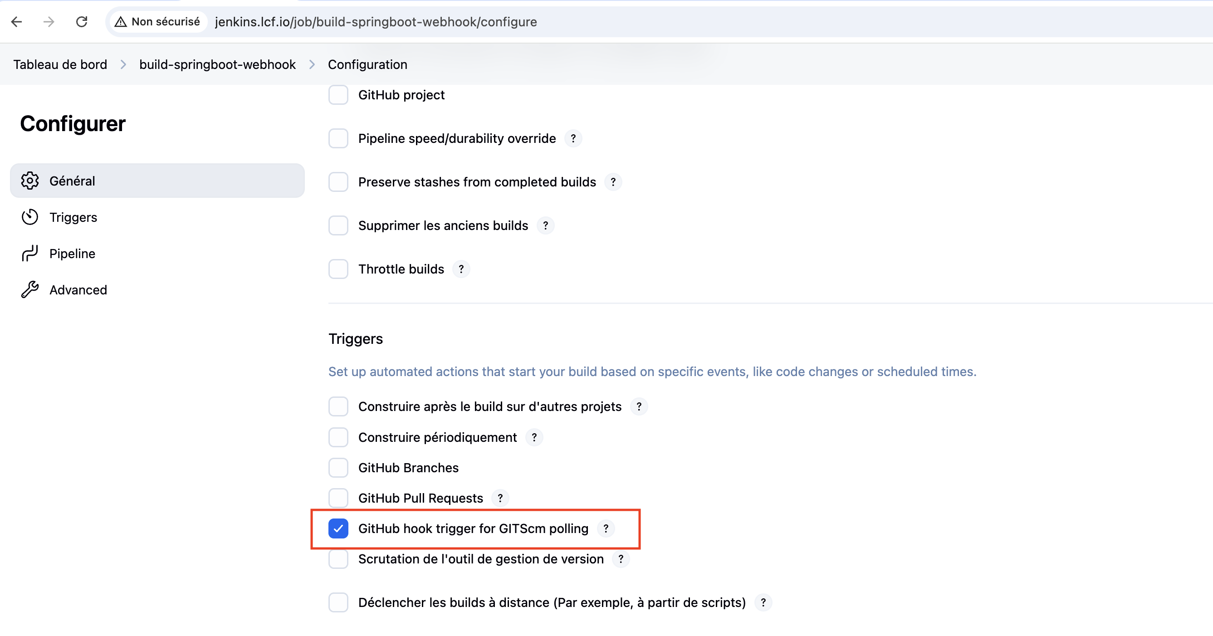Click help icon beside GitHub Pull Requests
Screen dimensions: 1213x636
[x=500, y=498]
